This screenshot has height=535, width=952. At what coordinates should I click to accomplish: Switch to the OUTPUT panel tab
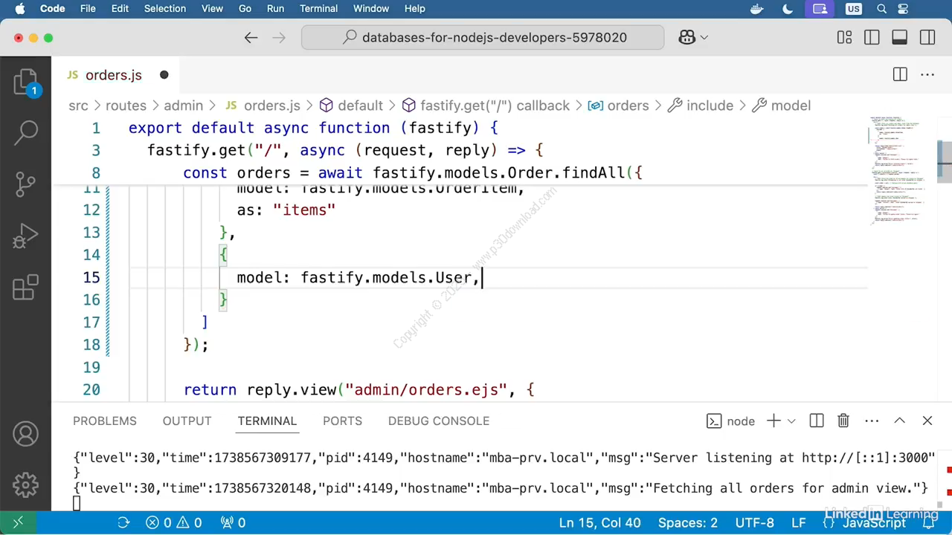tap(187, 421)
